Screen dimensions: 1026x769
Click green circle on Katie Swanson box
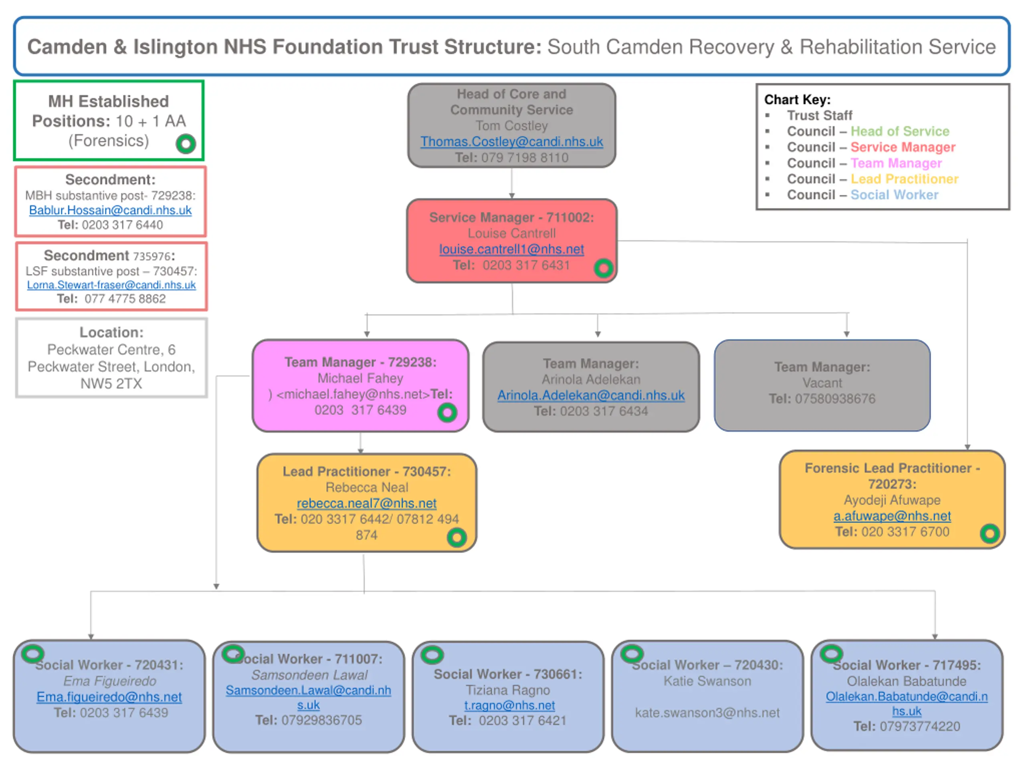pyautogui.click(x=632, y=654)
